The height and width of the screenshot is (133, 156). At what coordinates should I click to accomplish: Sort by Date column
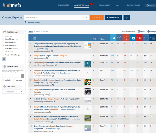(102, 39)
